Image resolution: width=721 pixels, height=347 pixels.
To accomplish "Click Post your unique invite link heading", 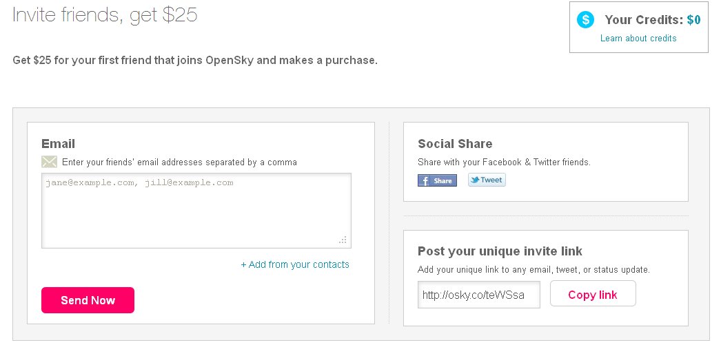I will [500, 251].
